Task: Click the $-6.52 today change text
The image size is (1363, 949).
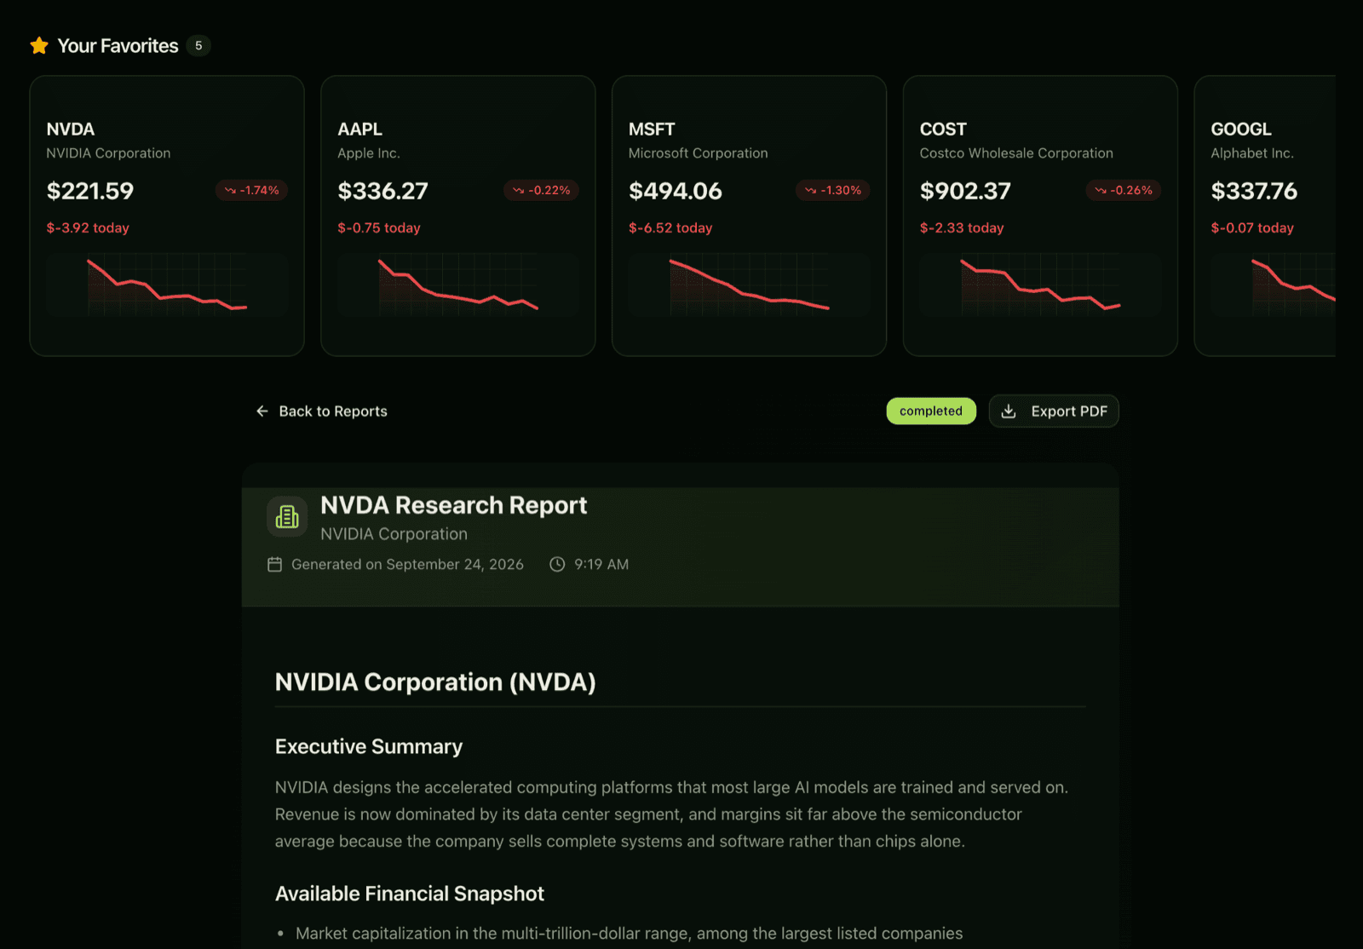Action: [x=670, y=228]
